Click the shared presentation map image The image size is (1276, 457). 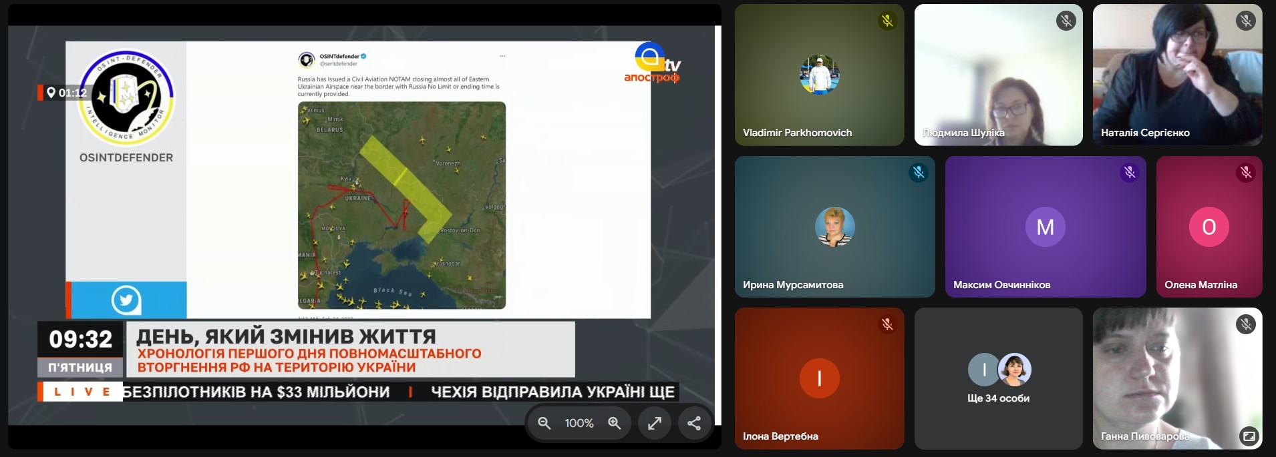(402, 205)
